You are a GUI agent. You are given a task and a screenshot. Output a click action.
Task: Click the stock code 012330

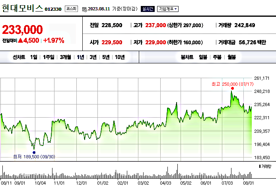[x=53, y=9]
